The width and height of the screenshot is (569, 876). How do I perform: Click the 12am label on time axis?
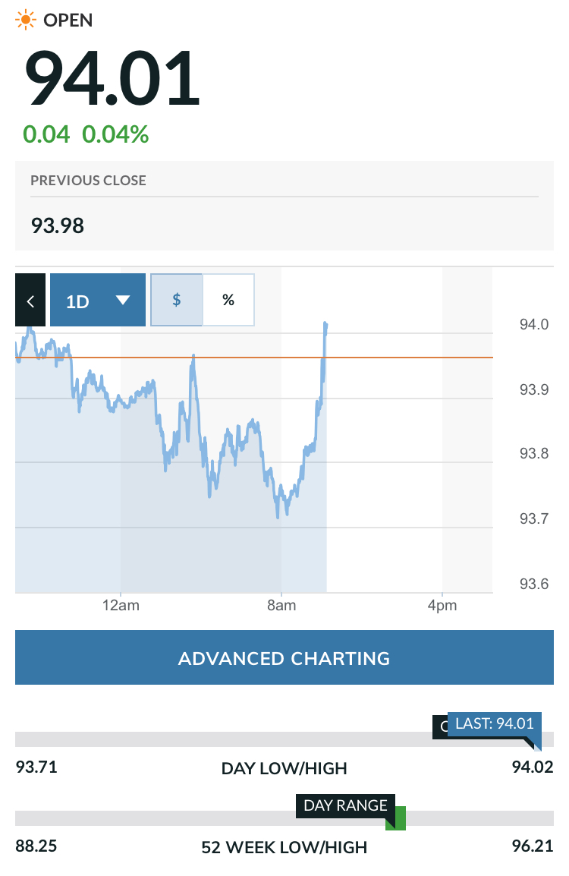click(121, 606)
